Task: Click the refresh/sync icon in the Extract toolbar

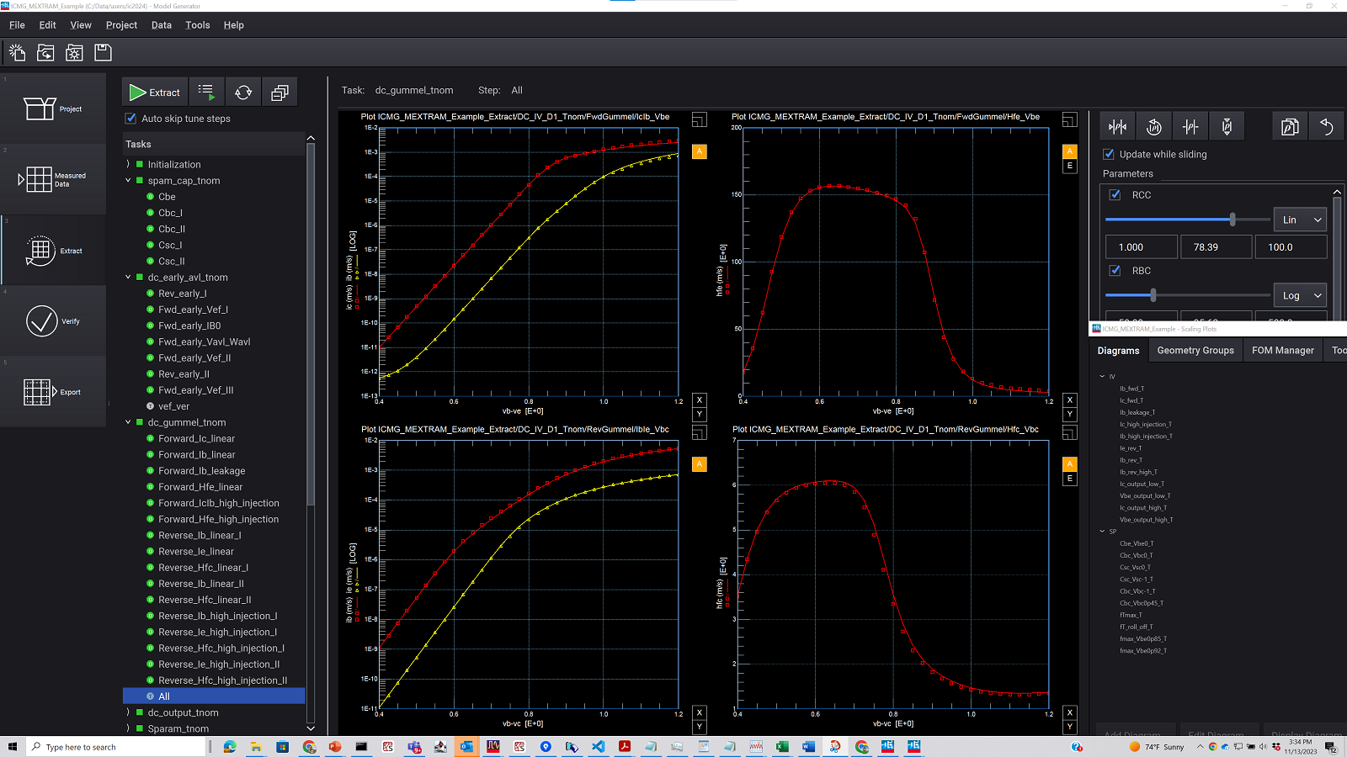Action: pyautogui.click(x=243, y=92)
